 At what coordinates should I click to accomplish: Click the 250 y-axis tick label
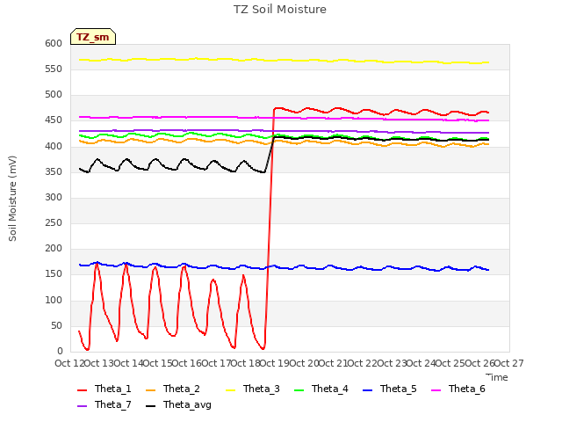click(x=54, y=222)
